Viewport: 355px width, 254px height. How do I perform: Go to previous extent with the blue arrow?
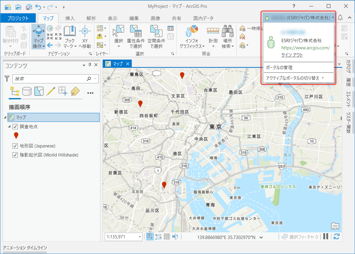pos(50,45)
